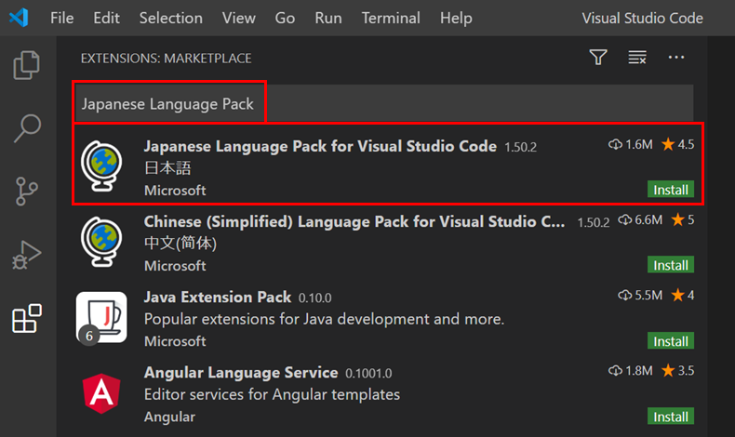Click 'Editor services for Angular templates' text
This screenshot has height=437, width=735.
(x=272, y=394)
